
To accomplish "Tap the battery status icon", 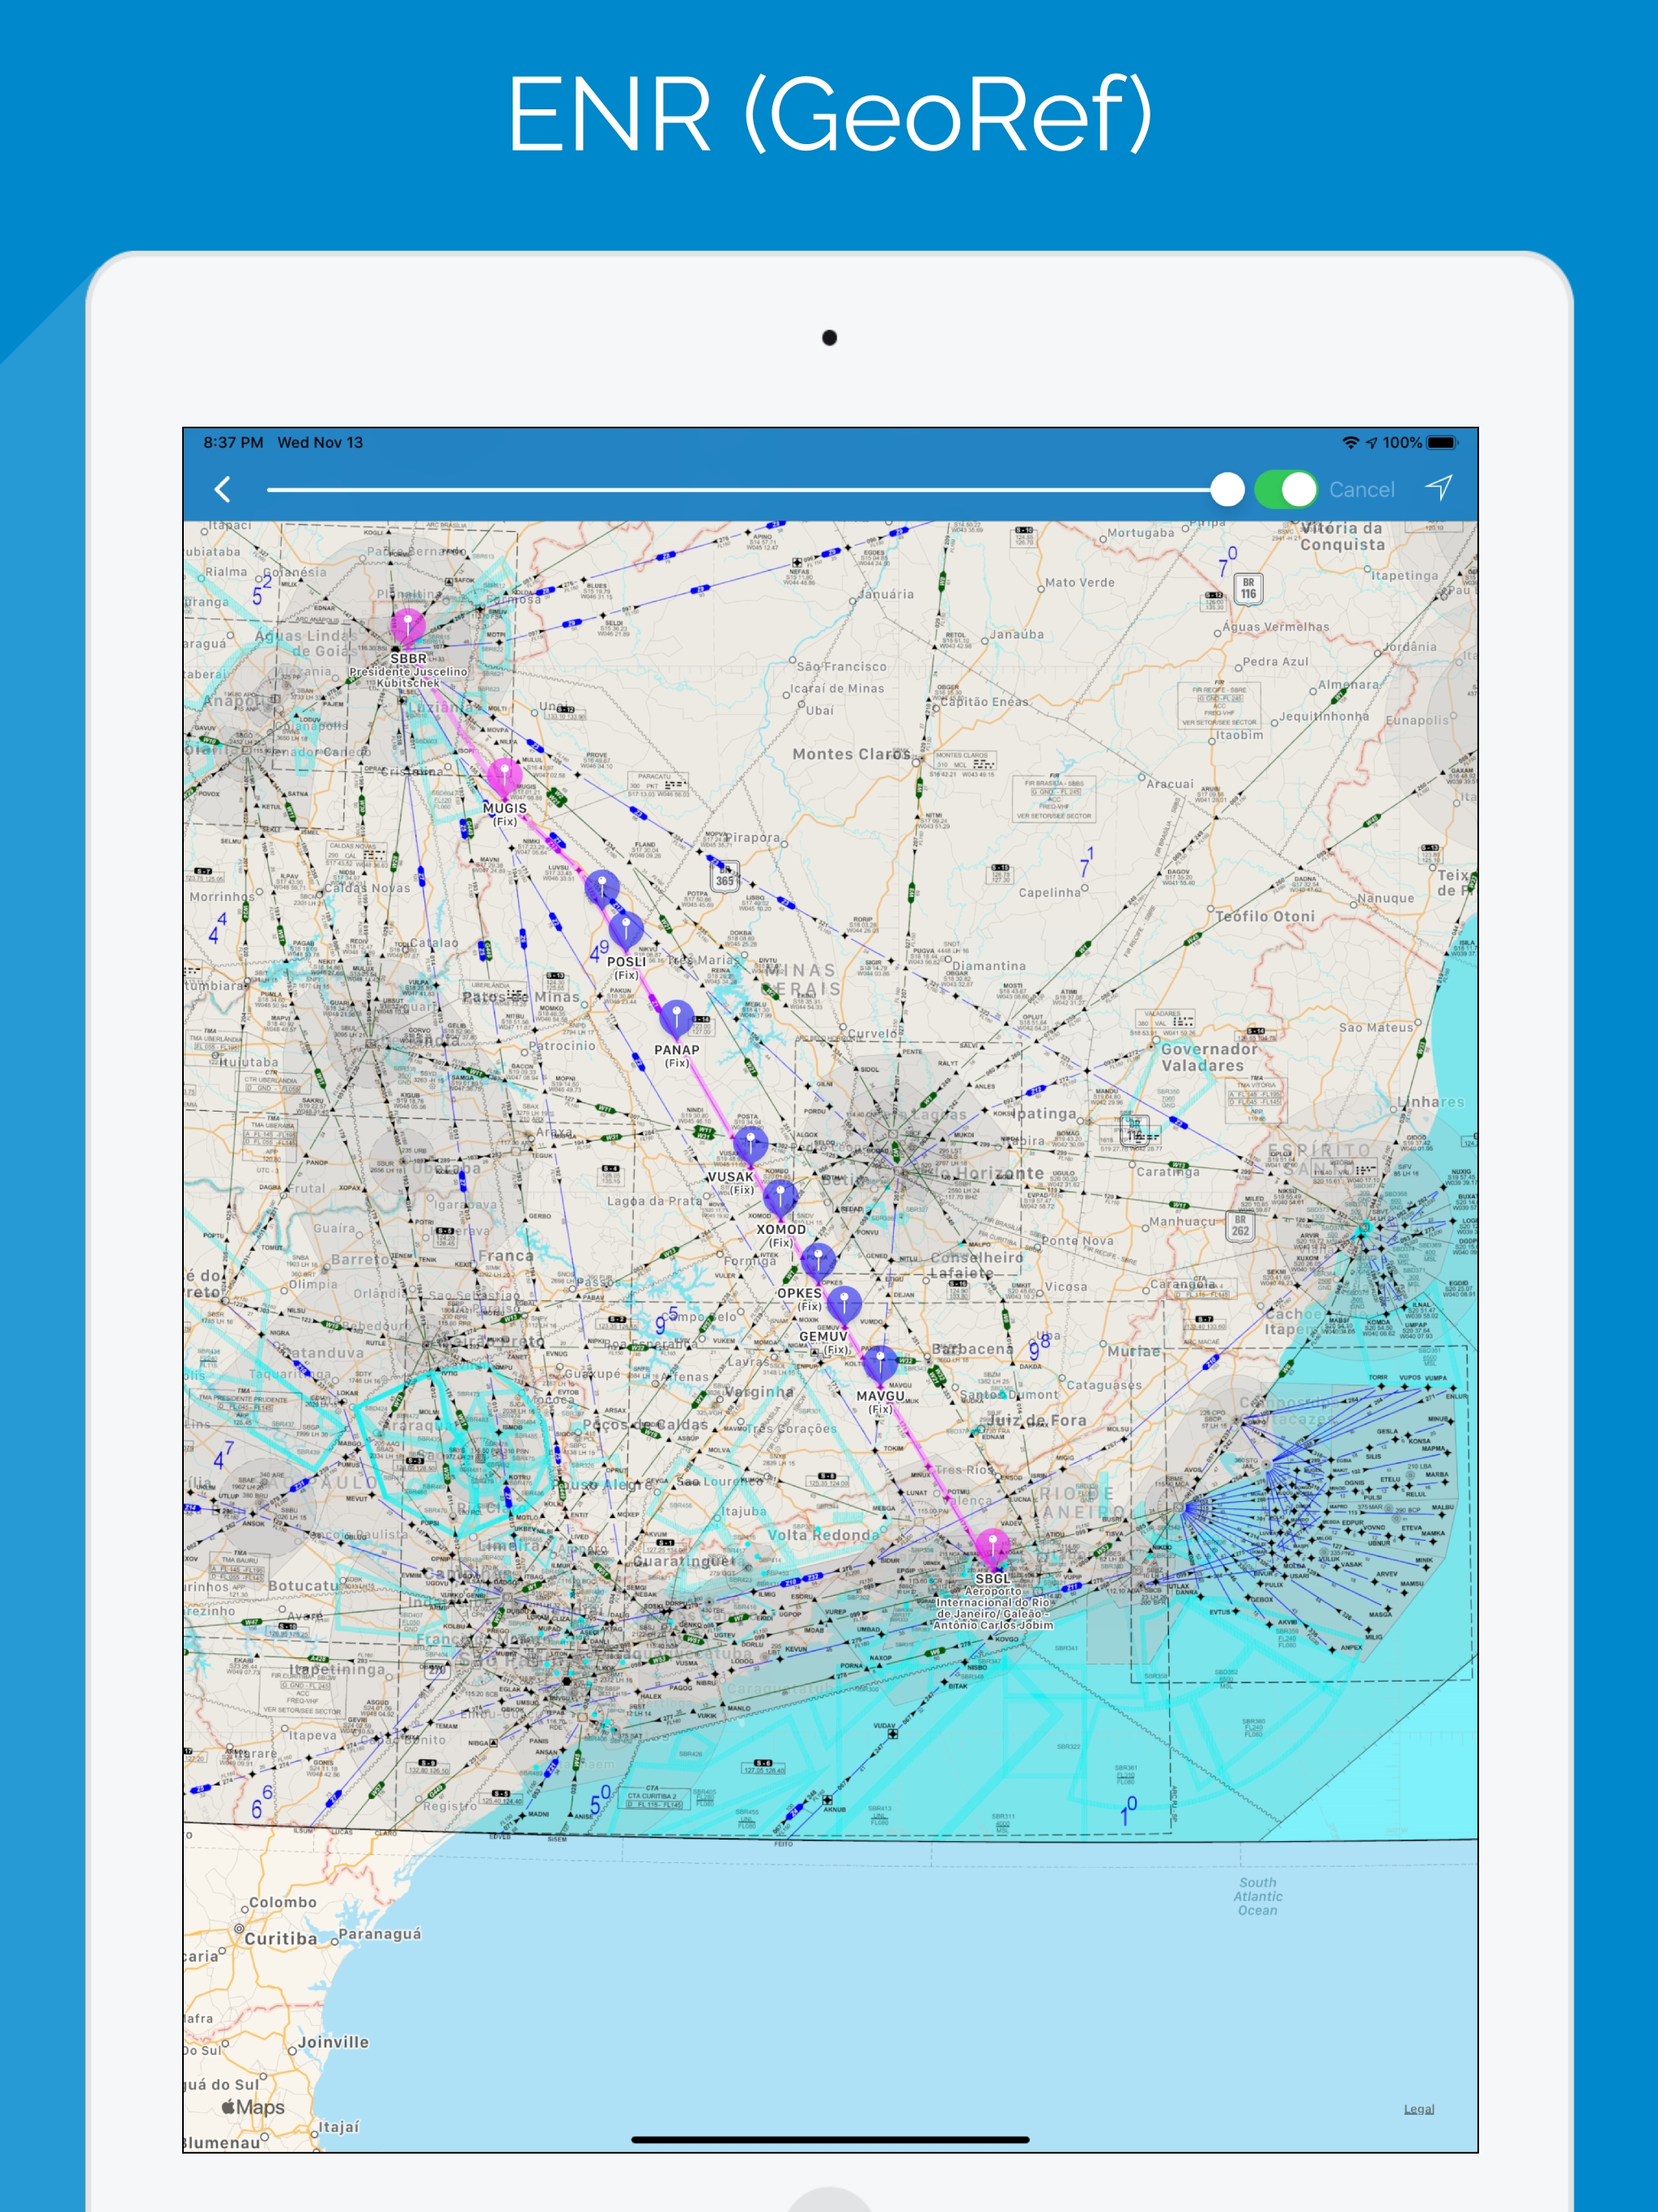I will point(1442,442).
